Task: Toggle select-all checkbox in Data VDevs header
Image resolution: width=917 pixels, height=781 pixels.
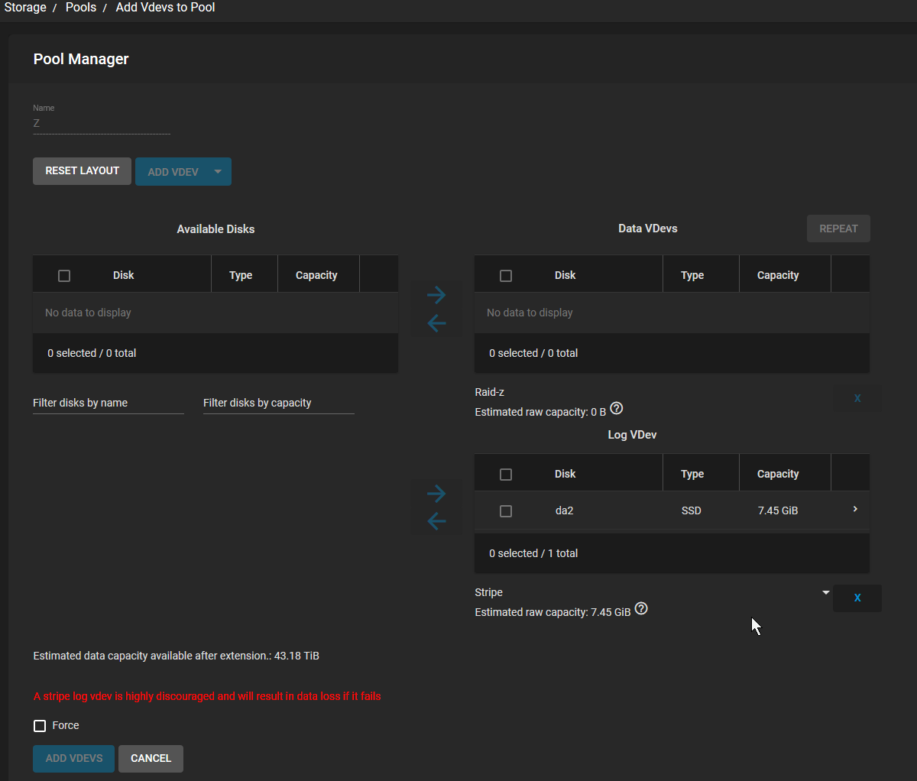Action: click(506, 276)
